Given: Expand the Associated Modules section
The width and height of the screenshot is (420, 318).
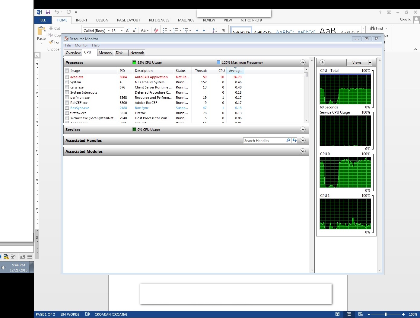Looking at the screenshot, I should tap(303, 151).
